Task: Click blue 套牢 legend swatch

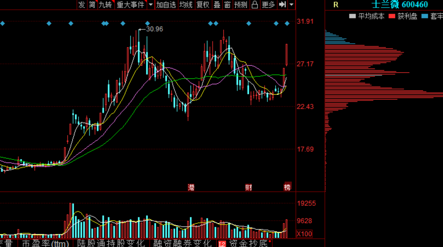Action: (425, 16)
